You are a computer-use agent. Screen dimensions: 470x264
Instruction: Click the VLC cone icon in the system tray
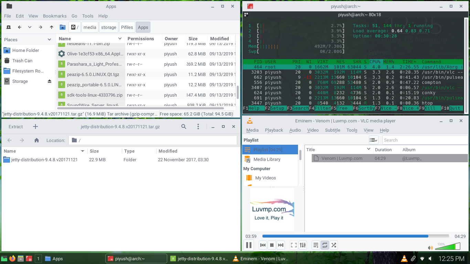point(404,258)
